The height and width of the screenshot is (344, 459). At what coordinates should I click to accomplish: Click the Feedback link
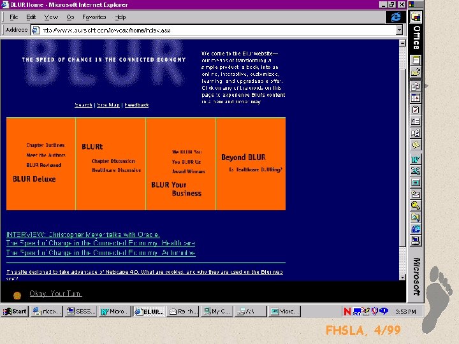[x=136, y=104]
